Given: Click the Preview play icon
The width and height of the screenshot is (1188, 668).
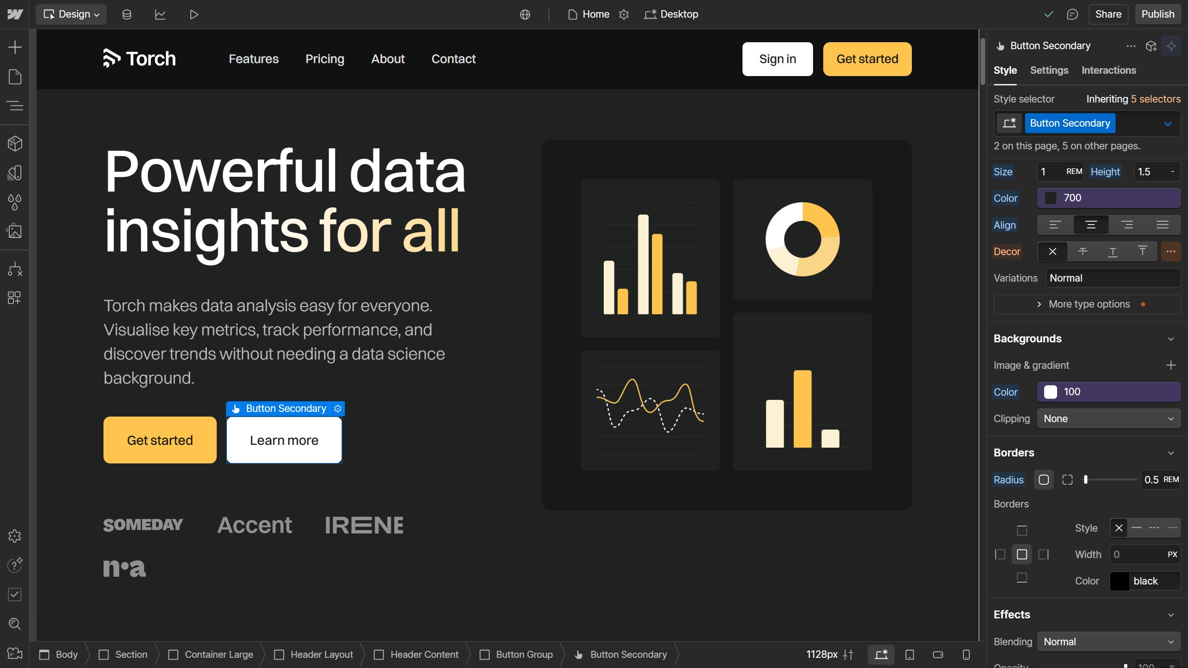Looking at the screenshot, I should (x=194, y=14).
